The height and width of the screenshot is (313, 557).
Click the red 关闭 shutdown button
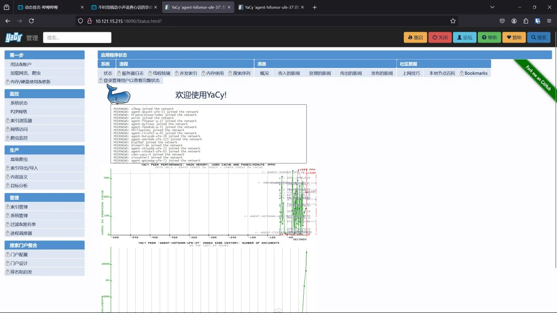[440, 37]
